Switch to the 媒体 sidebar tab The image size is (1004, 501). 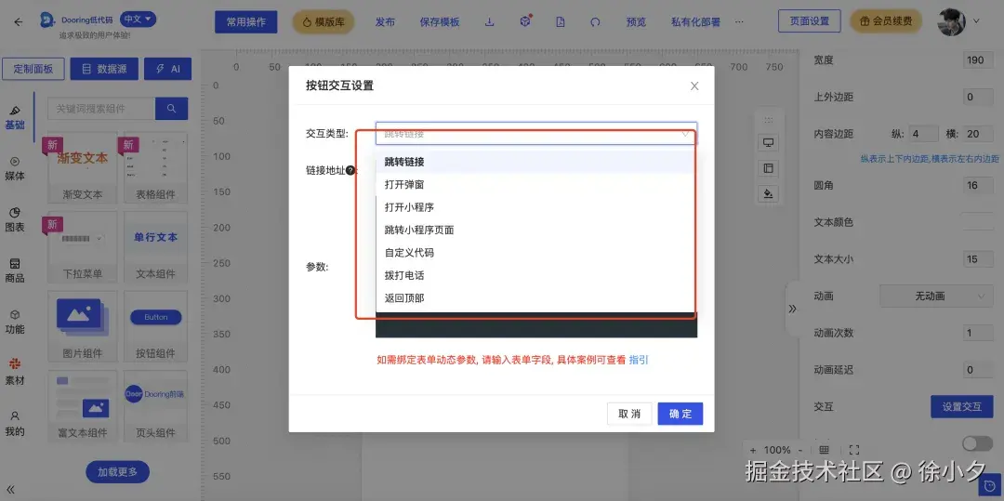15,169
